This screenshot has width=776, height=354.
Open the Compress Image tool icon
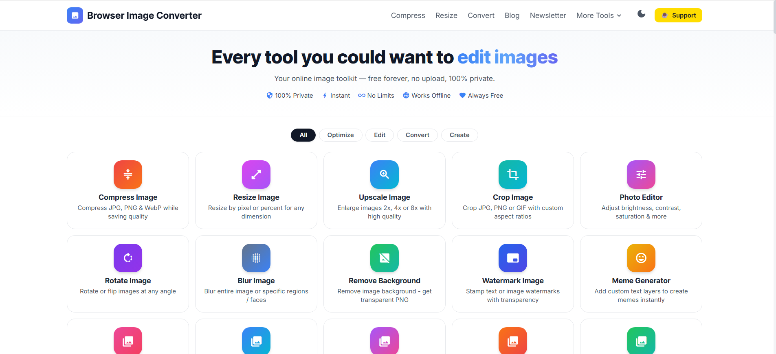click(x=128, y=175)
